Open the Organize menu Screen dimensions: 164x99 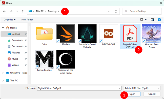(x=10, y=20)
